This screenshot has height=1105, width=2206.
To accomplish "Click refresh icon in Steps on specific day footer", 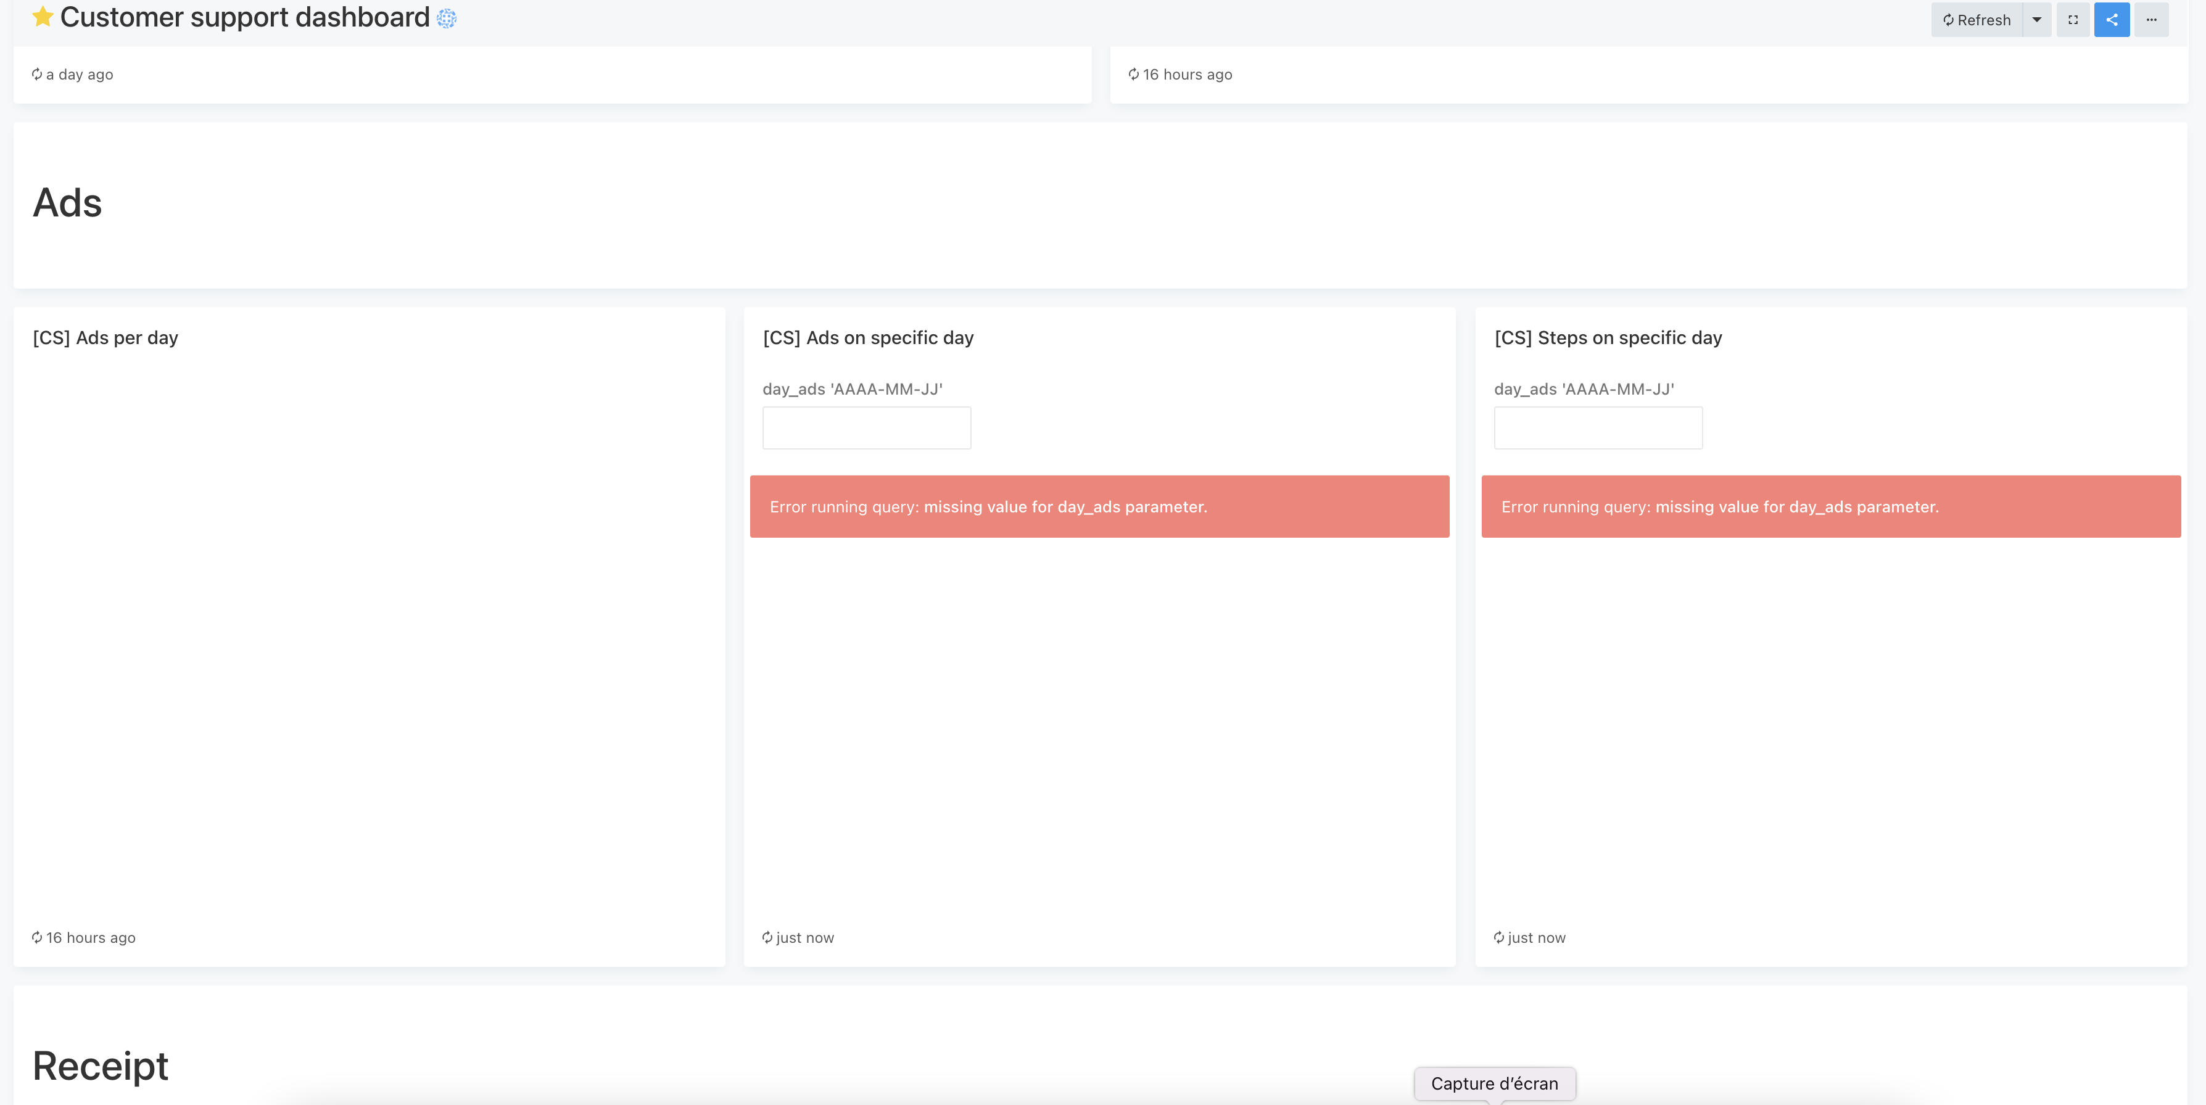I will tap(1498, 937).
